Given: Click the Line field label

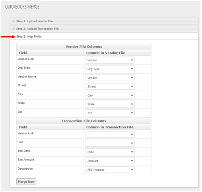Looking at the screenshot, I should point(20,142).
